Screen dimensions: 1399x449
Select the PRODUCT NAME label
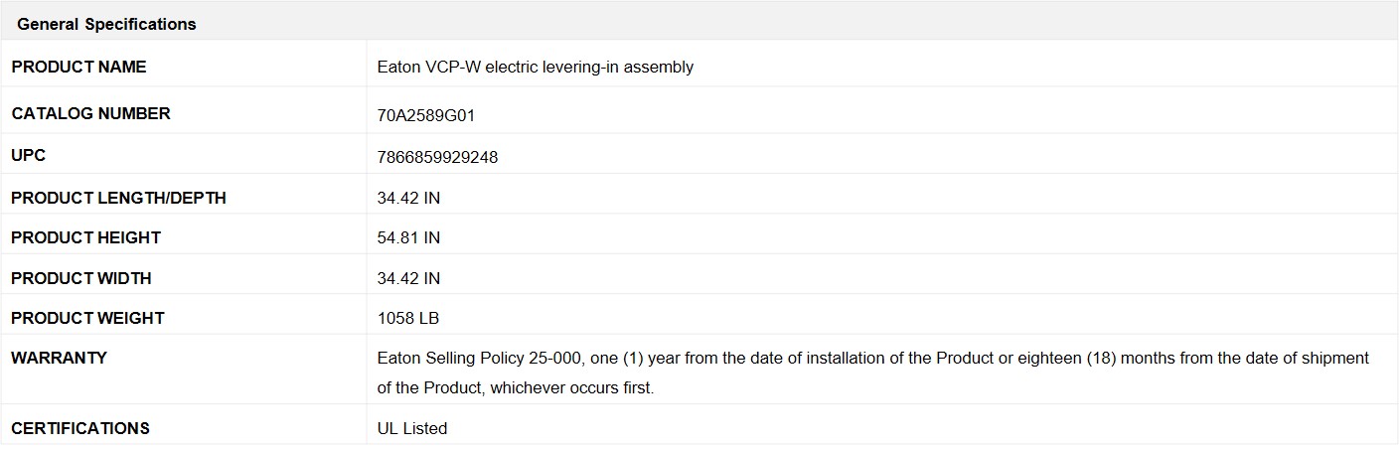pyautogui.click(x=78, y=67)
